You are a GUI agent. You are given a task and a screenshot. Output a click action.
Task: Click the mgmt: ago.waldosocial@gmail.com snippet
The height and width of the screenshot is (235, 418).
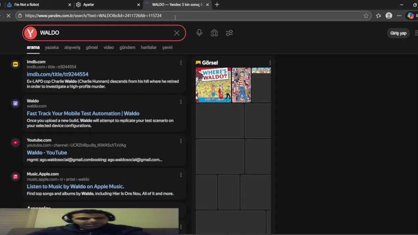[94, 160]
